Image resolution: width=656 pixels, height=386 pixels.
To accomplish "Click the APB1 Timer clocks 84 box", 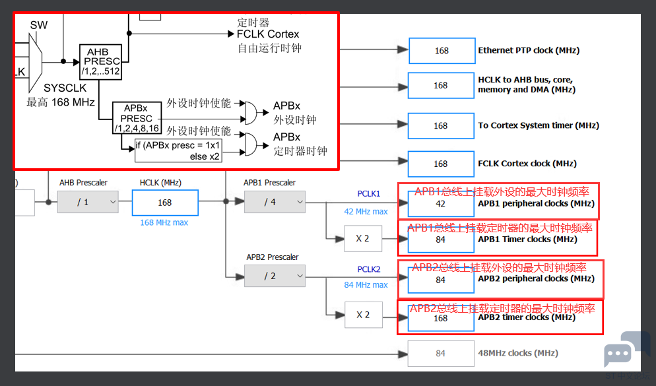I will [441, 240].
